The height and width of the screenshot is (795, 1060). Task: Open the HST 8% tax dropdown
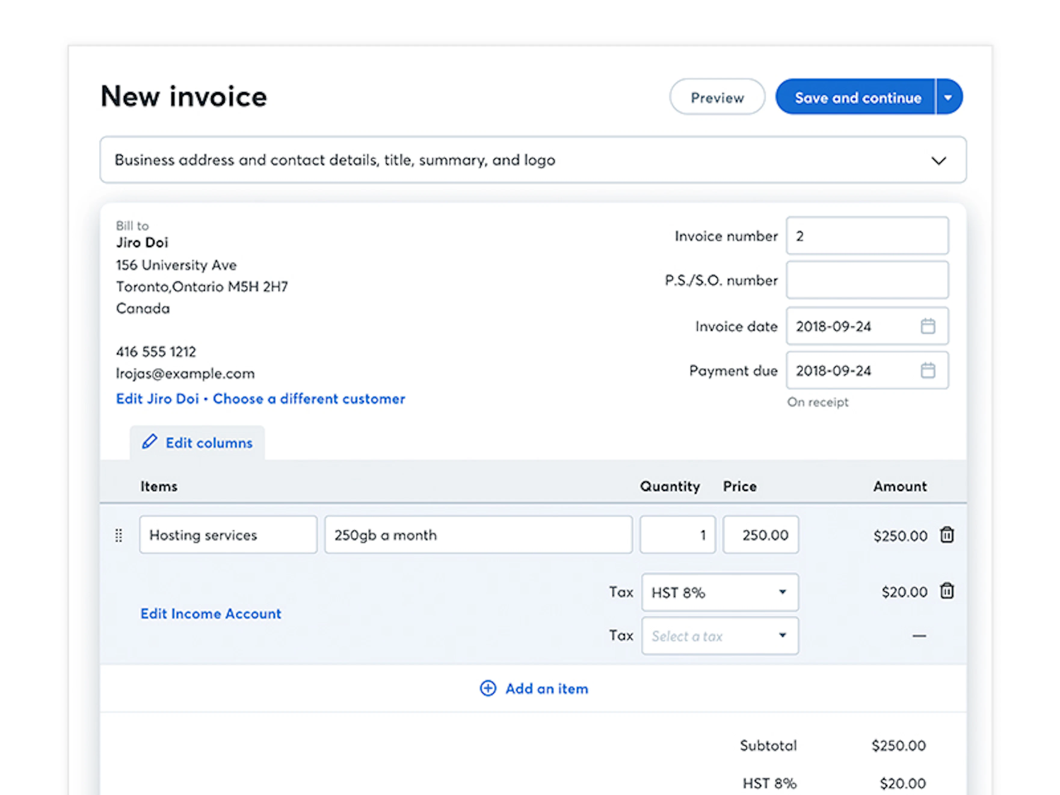coord(720,592)
